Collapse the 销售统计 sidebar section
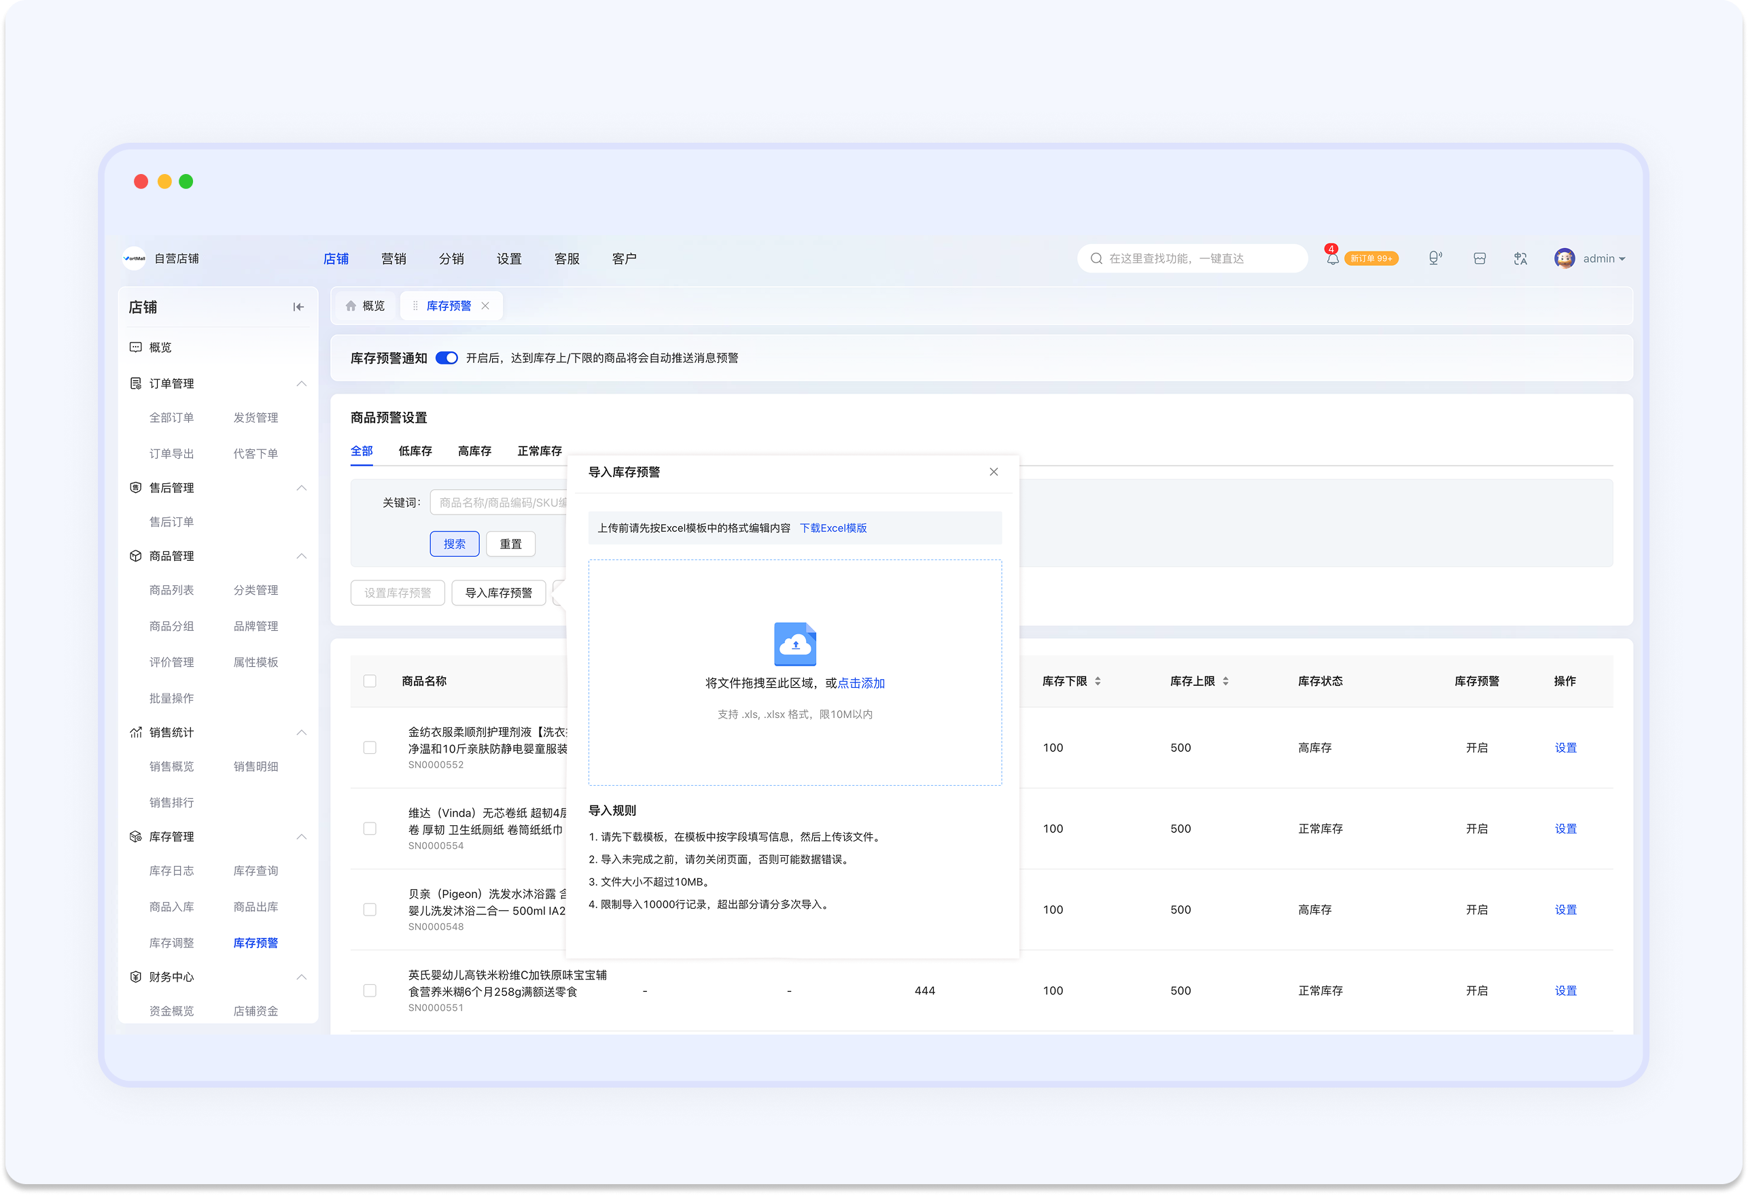Image resolution: width=1748 pixels, height=1195 pixels. click(302, 732)
